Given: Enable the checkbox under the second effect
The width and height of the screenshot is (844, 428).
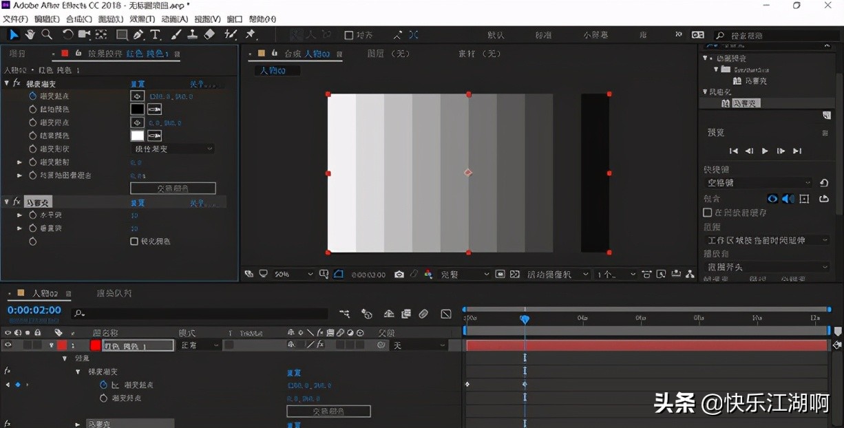Looking at the screenshot, I should pyautogui.click(x=134, y=242).
